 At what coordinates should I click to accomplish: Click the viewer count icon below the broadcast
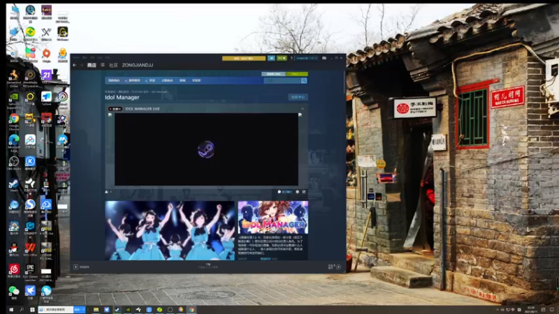click(107, 192)
